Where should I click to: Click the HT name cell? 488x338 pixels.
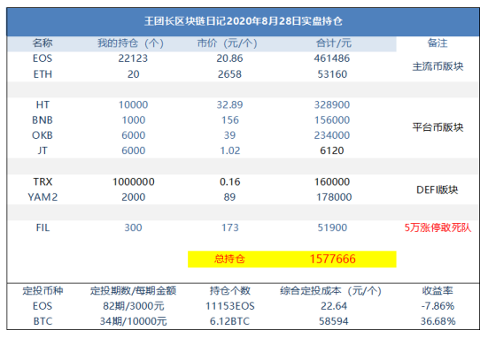43,104
